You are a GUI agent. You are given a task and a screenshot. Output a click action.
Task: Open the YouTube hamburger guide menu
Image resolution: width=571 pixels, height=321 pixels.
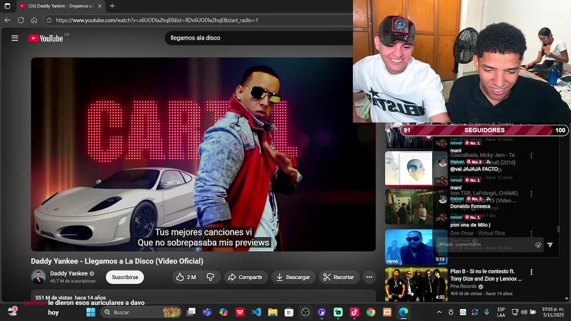pos(15,38)
